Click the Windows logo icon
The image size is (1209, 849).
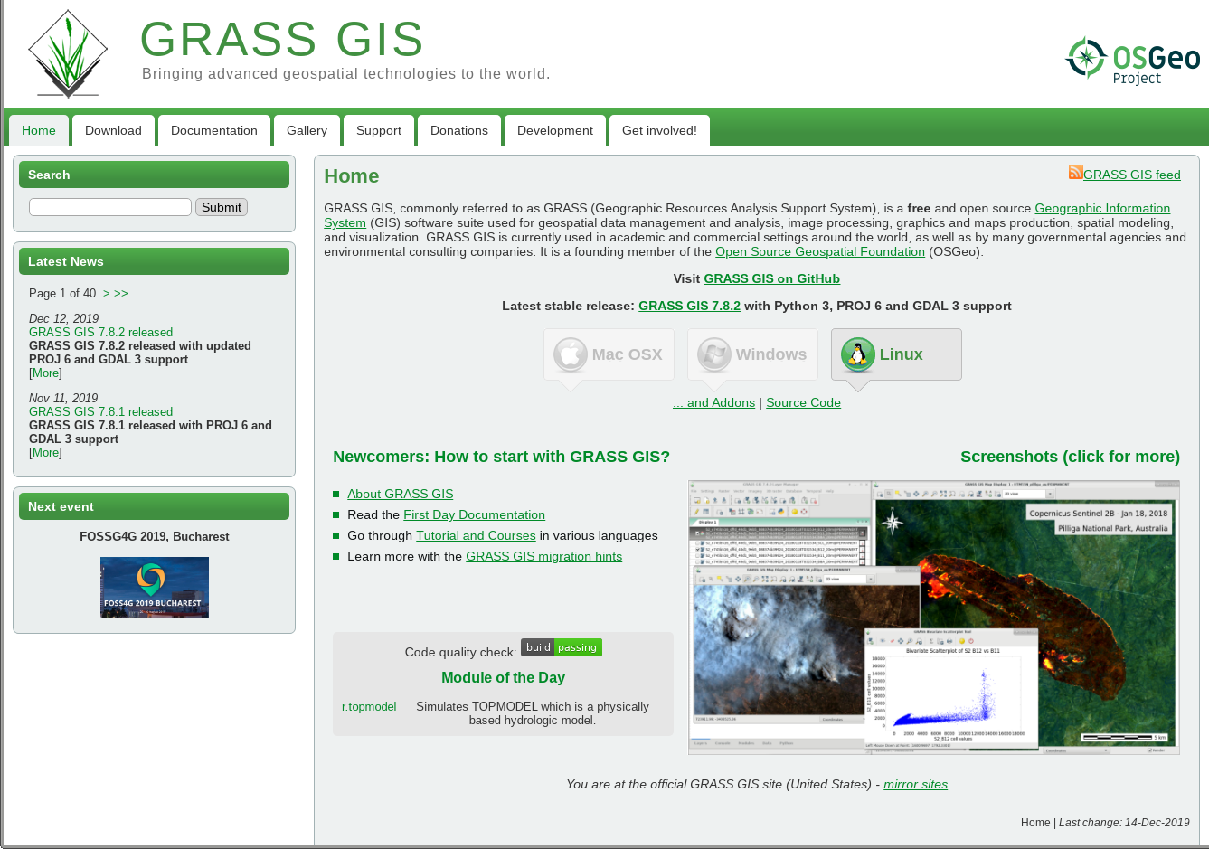pos(714,354)
